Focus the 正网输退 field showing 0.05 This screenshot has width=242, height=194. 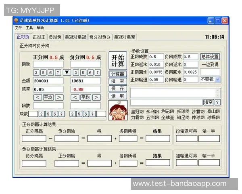coord(156,80)
